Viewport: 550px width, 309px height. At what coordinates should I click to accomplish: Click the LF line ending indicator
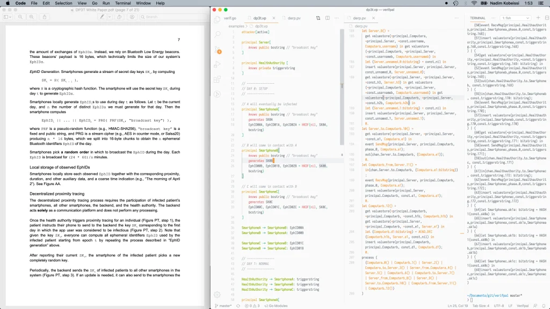[511, 306]
